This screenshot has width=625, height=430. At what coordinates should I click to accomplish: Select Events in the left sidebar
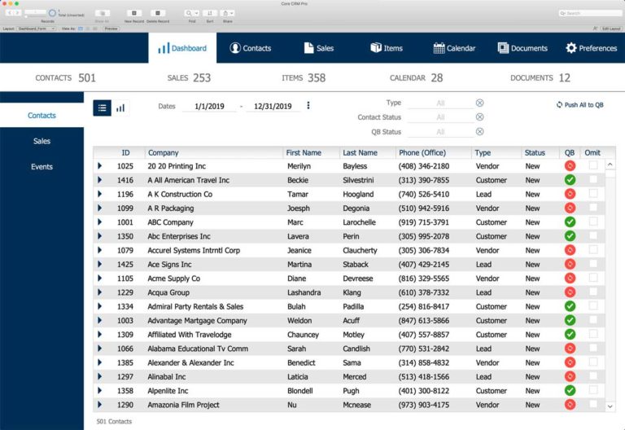pos(42,167)
